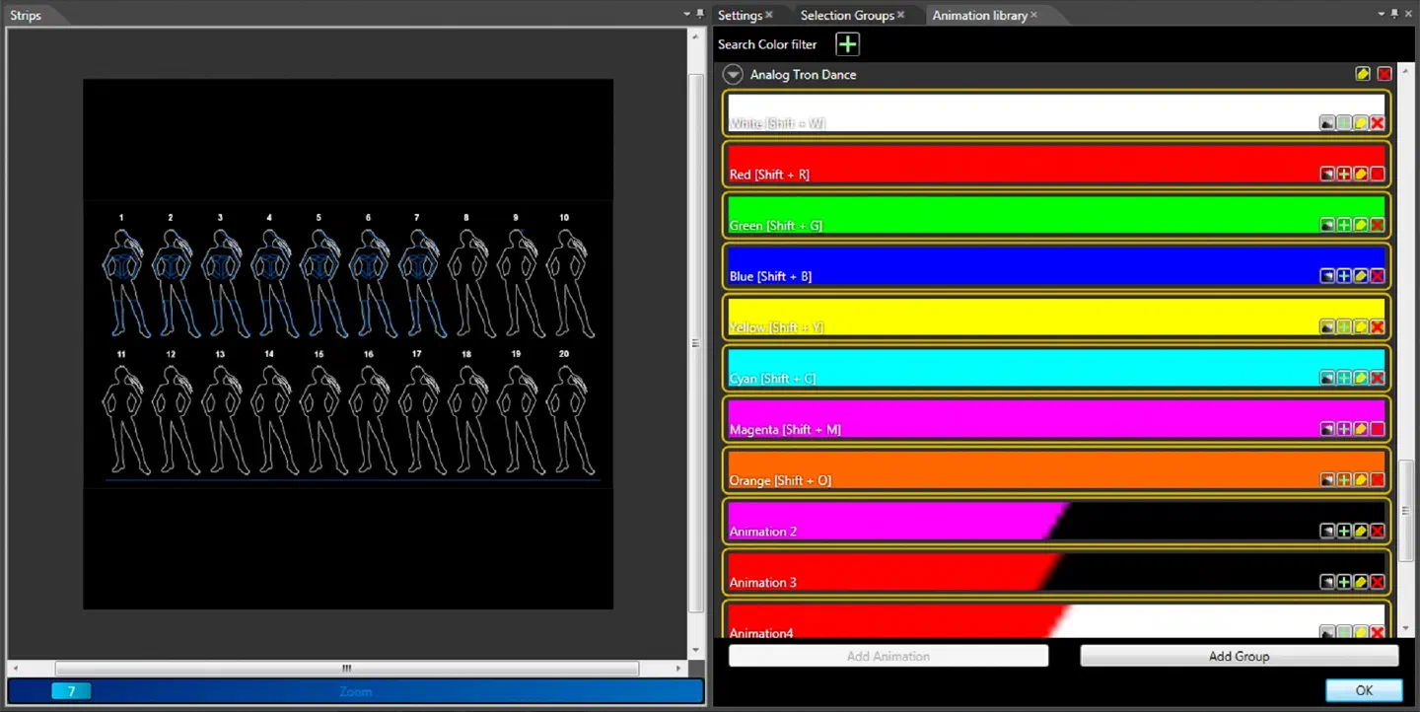Add a new search color filter

click(847, 44)
